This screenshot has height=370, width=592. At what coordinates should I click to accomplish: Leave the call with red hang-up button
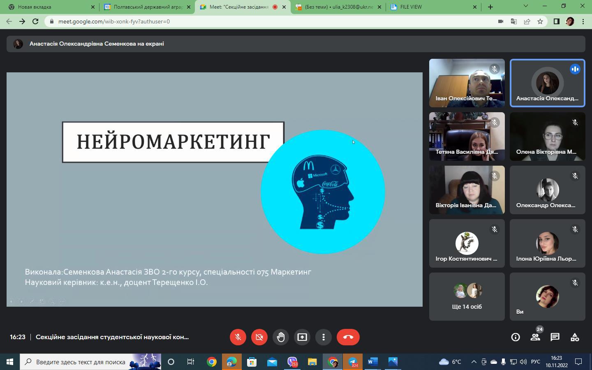pyautogui.click(x=348, y=337)
